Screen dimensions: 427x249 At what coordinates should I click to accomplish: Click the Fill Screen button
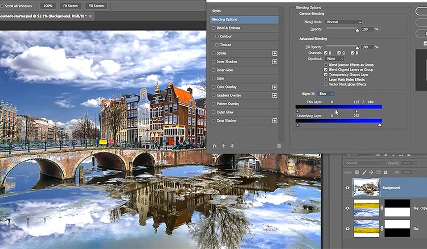(x=95, y=5)
